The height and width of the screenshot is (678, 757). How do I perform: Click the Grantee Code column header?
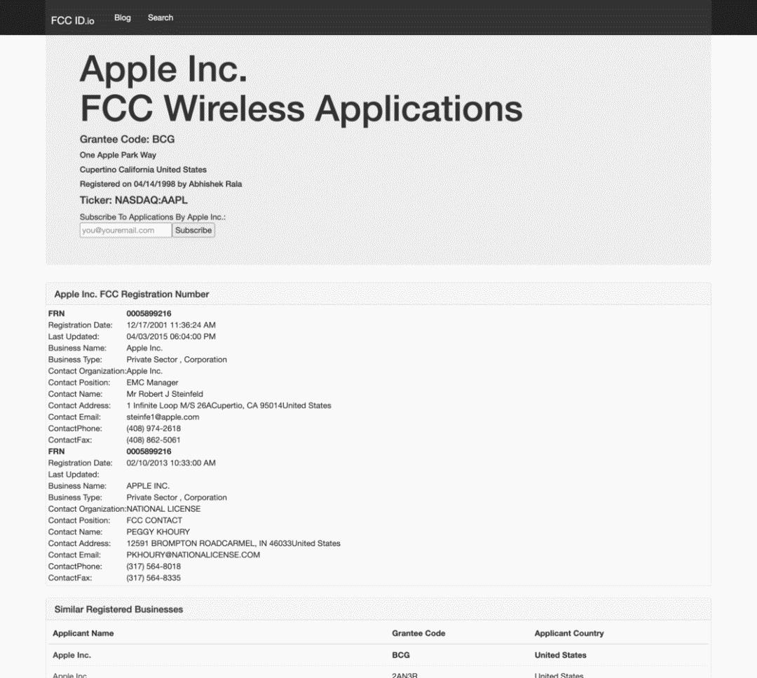tap(418, 633)
